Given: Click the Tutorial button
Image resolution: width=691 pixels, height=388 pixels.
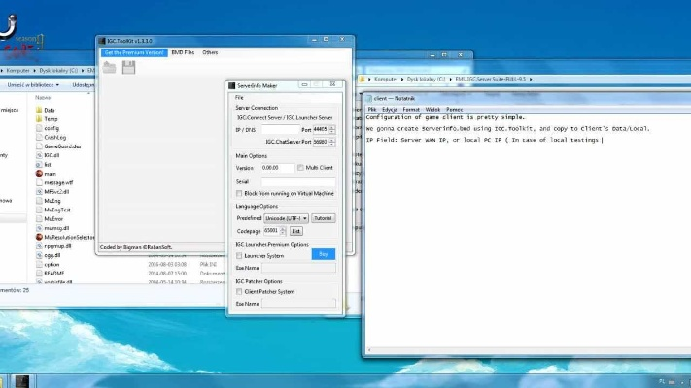Looking at the screenshot, I should (x=323, y=218).
